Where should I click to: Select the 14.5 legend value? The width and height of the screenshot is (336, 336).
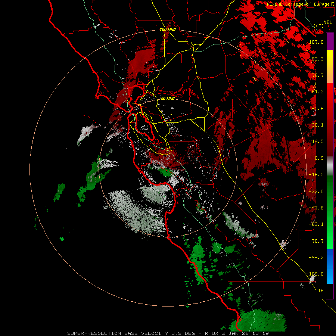coord(318,141)
